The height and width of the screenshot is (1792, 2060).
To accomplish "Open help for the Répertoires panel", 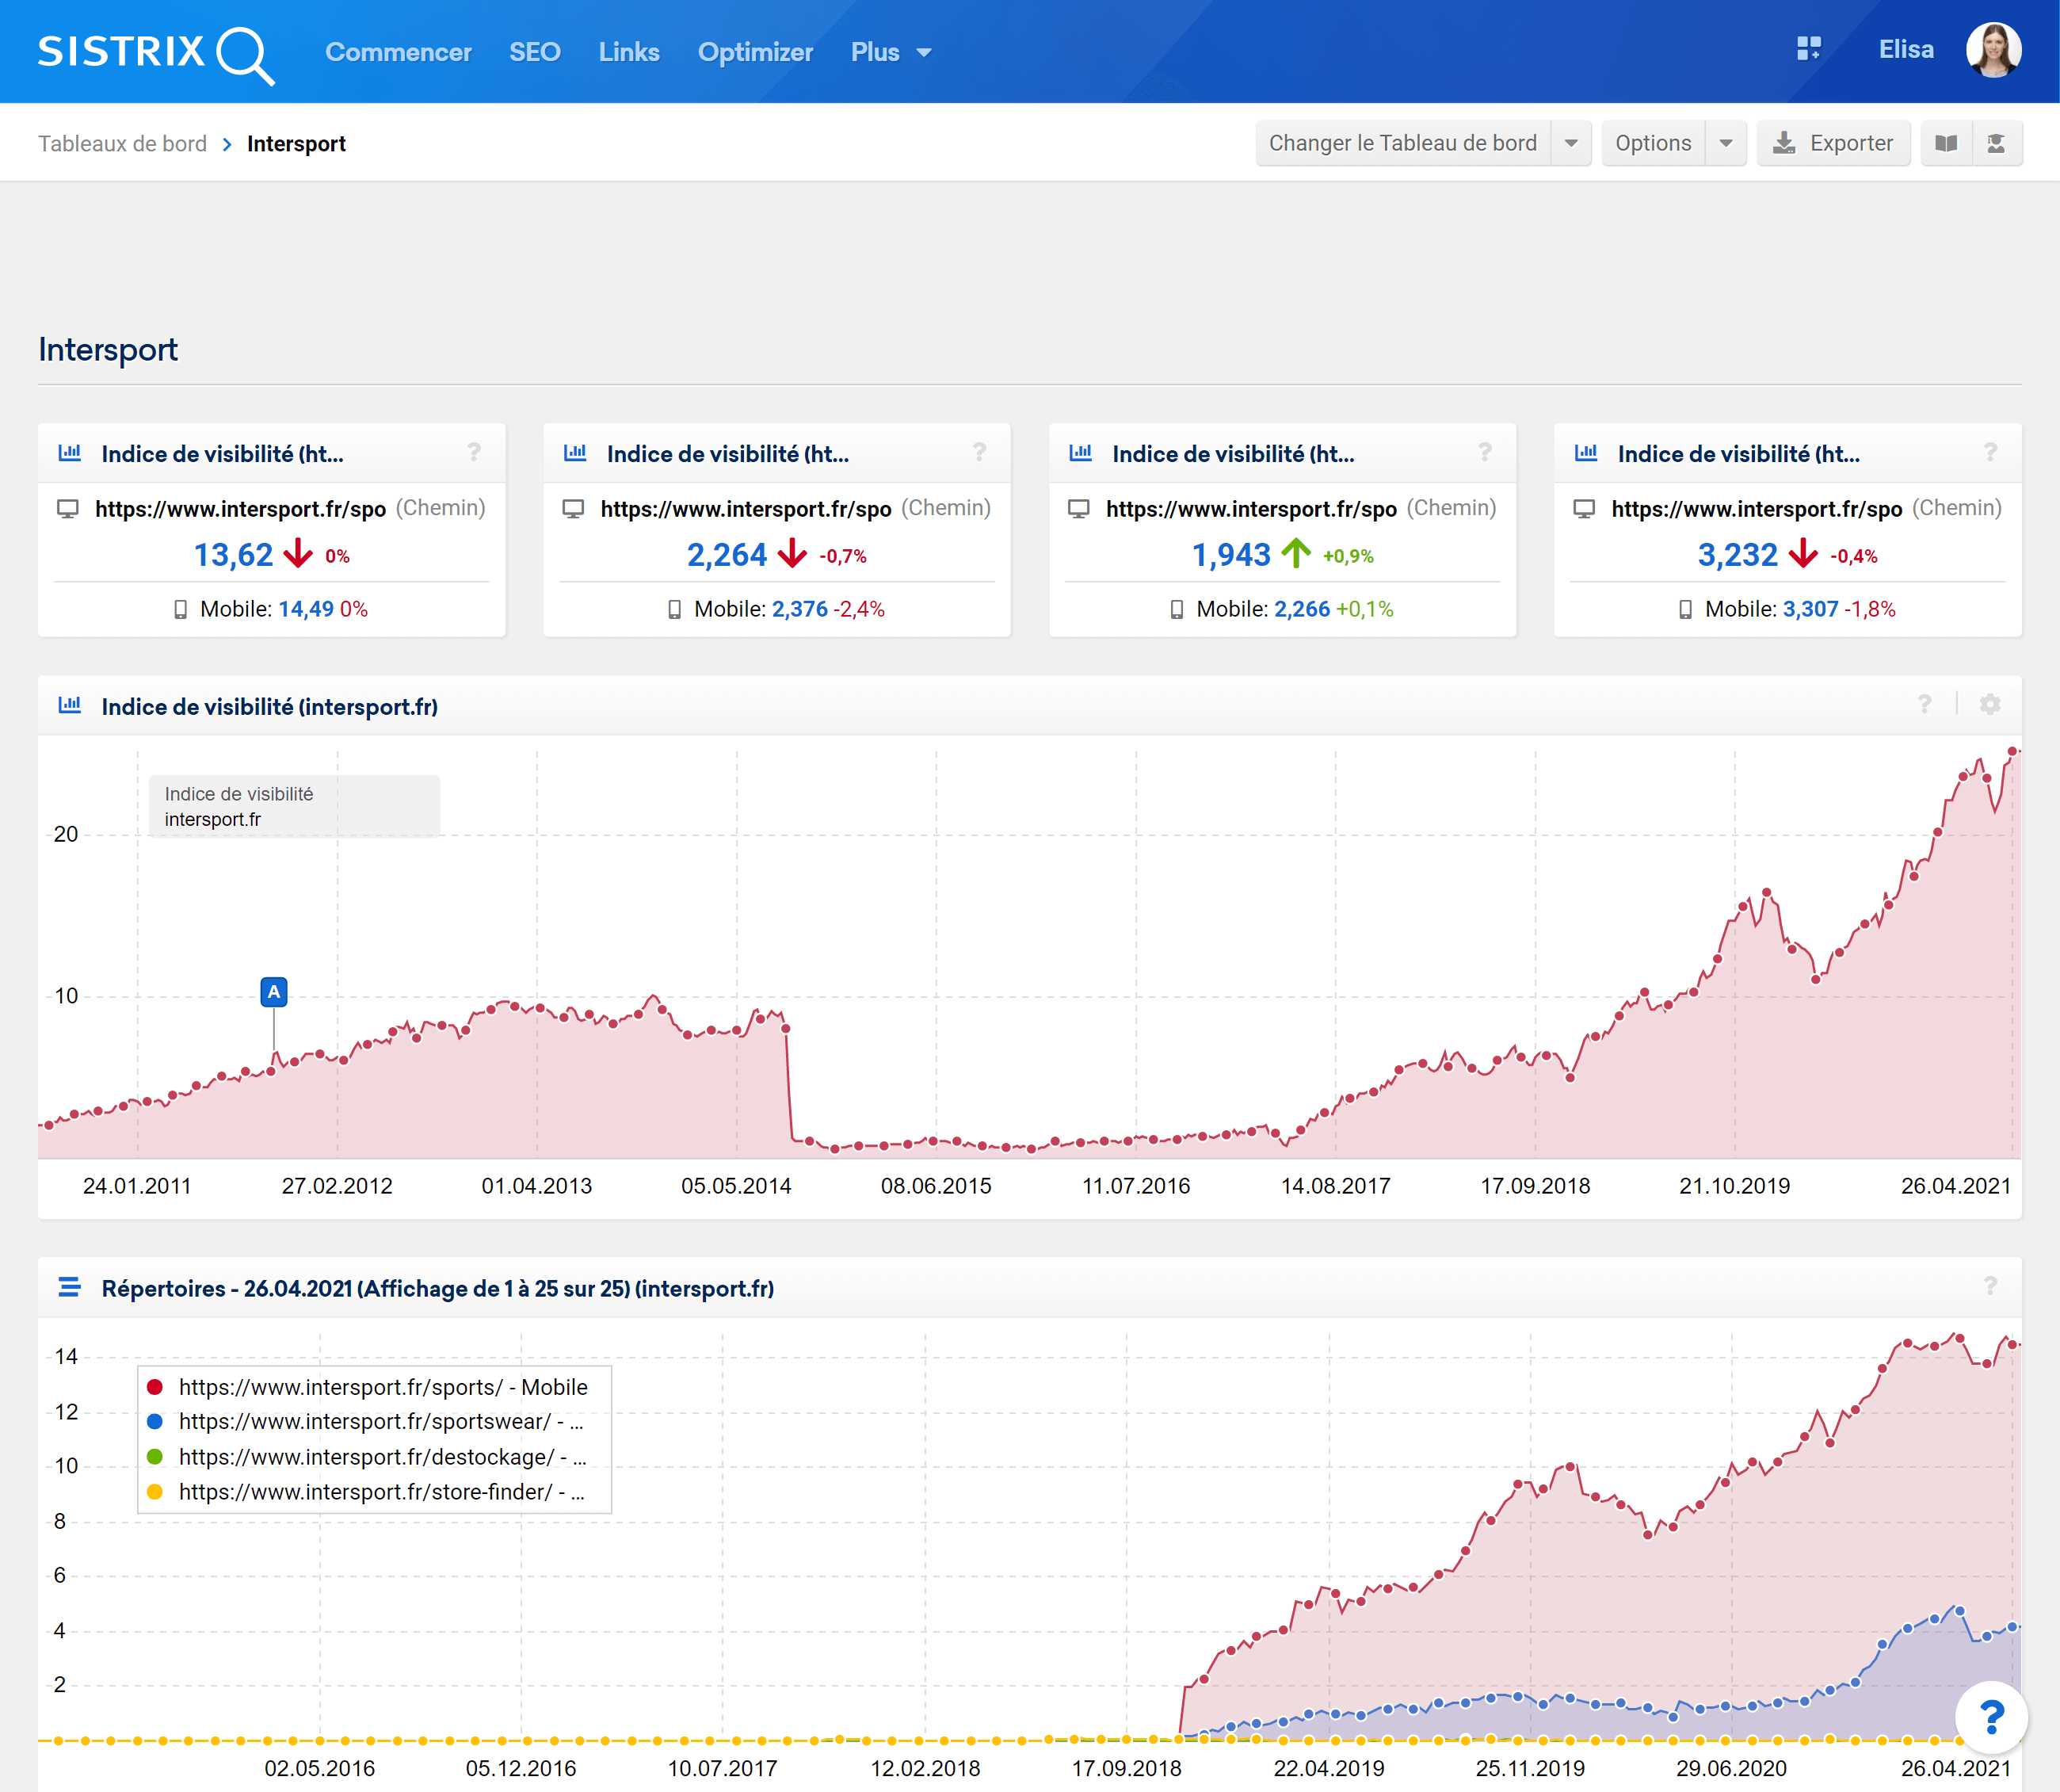I will [1991, 1286].
